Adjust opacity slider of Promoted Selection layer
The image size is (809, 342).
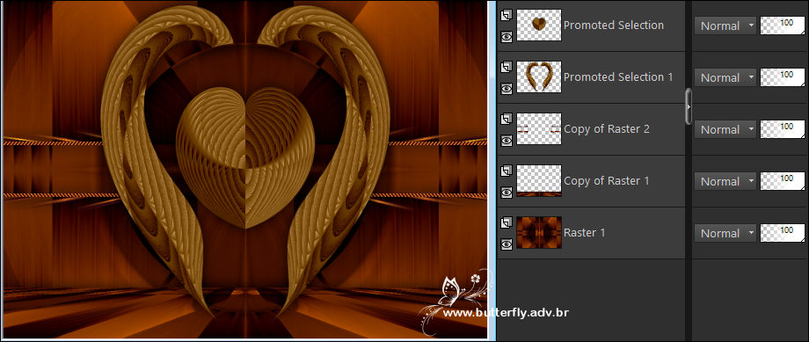coord(782,25)
